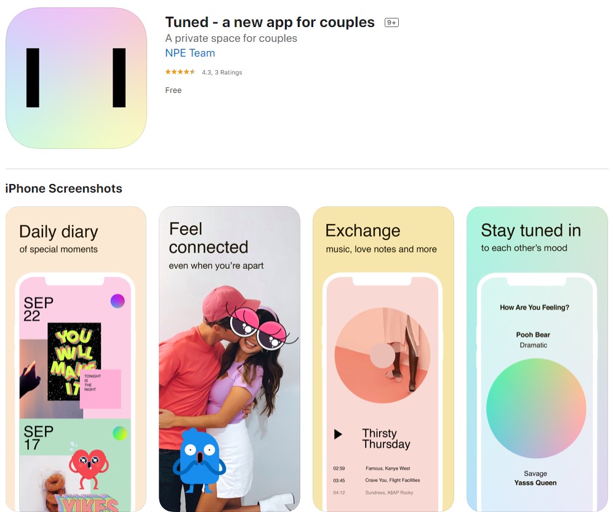Click the vinyl record album art
This screenshot has width=613, height=512.
(x=382, y=355)
